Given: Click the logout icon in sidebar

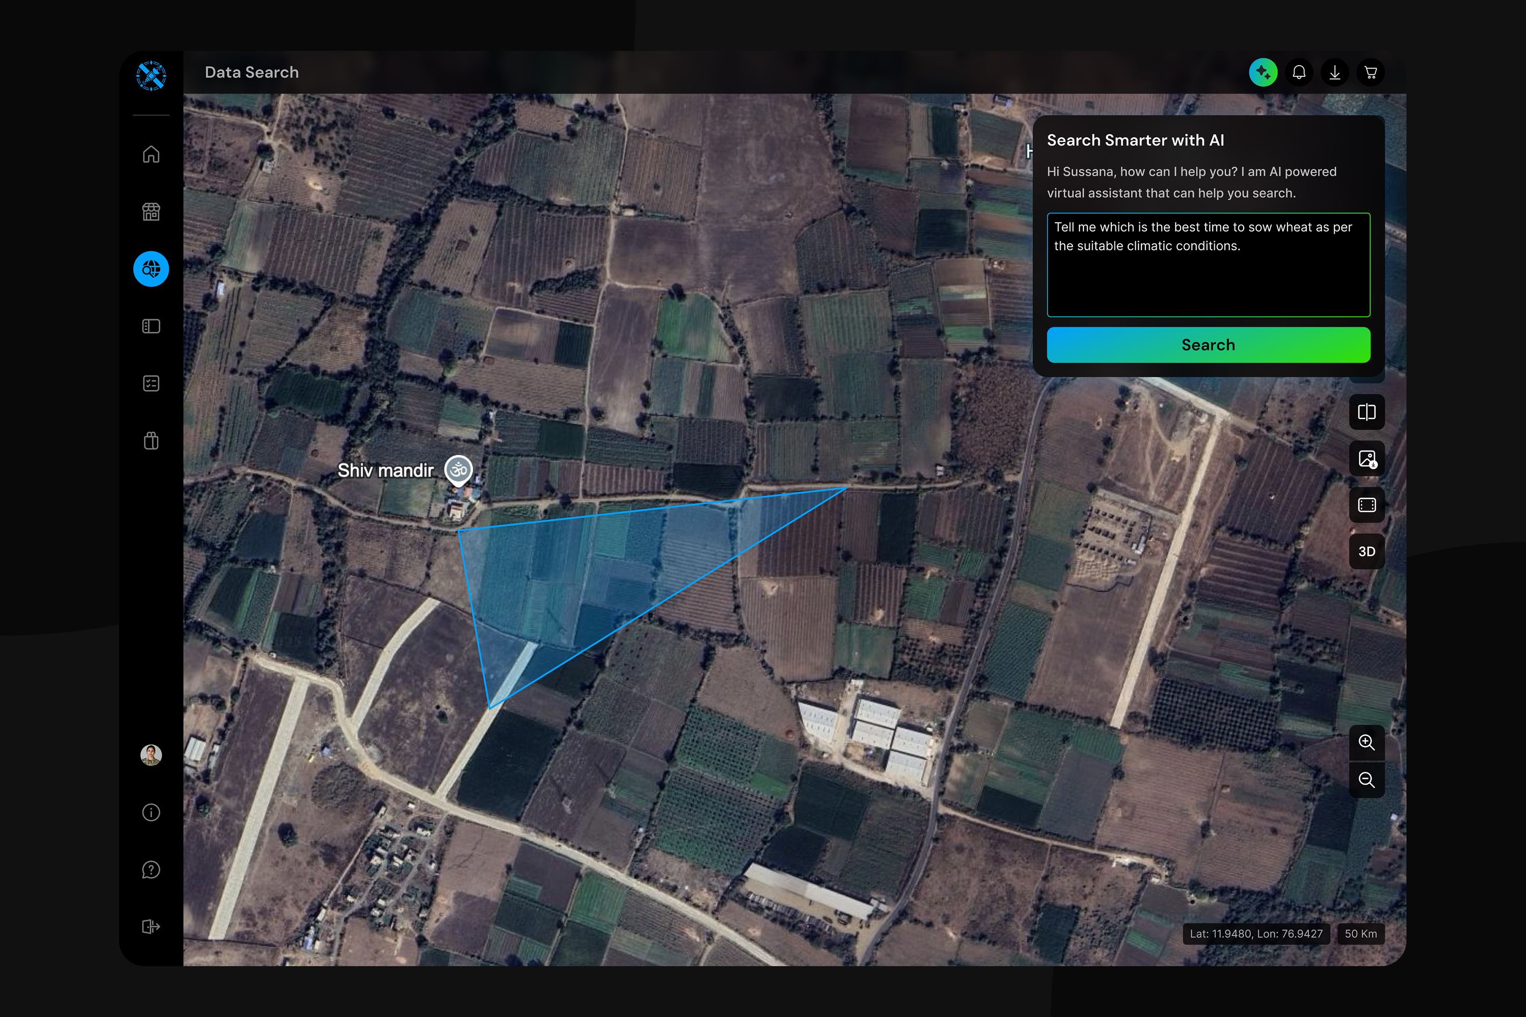Looking at the screenshot, I should pyautogui.click(x=151, y=927).
